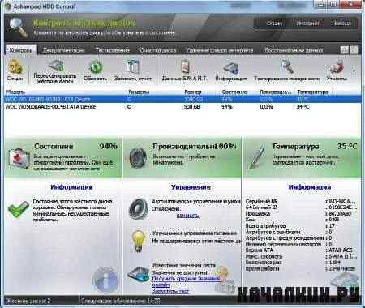
Task: Click the Время работы info row
Action: tap(301, 269)
